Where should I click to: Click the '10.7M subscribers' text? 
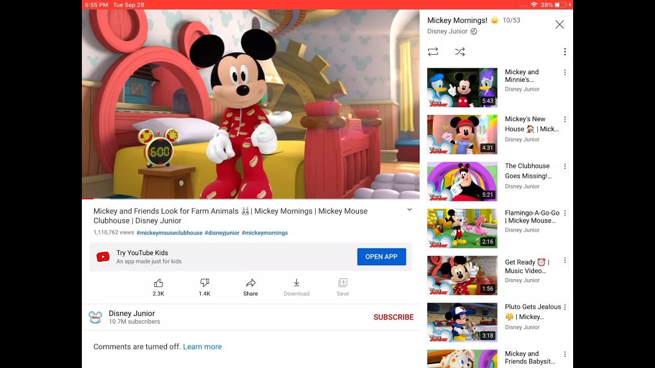tap(134, 321)
